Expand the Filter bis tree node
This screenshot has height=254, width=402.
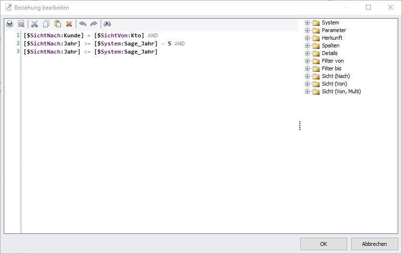307,69
